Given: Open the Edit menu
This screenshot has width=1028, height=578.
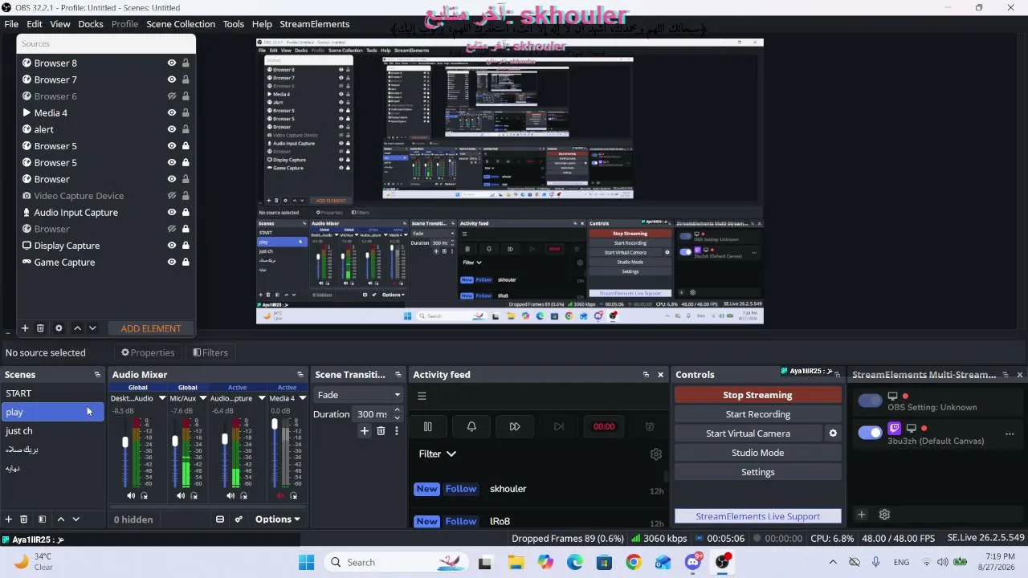Looking at the screenshot, I should coord(35,24).
